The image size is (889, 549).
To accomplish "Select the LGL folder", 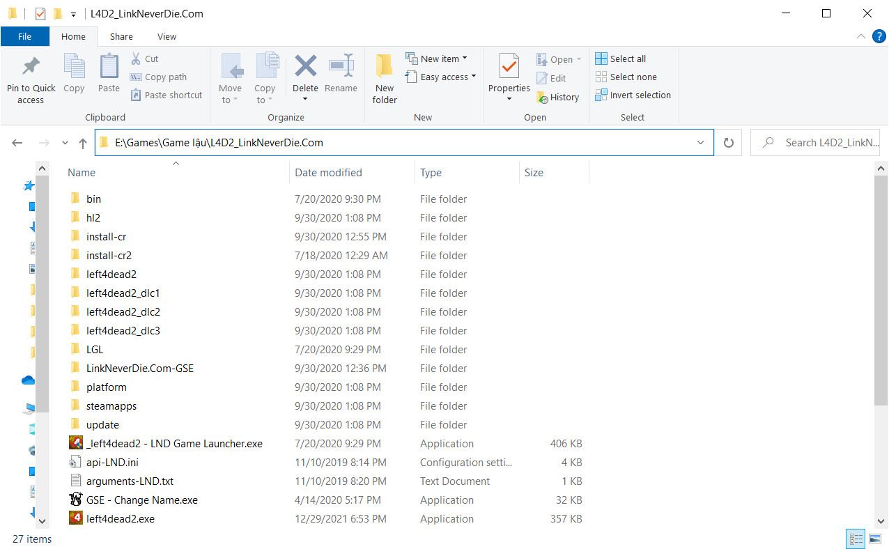I will (87, 349).
